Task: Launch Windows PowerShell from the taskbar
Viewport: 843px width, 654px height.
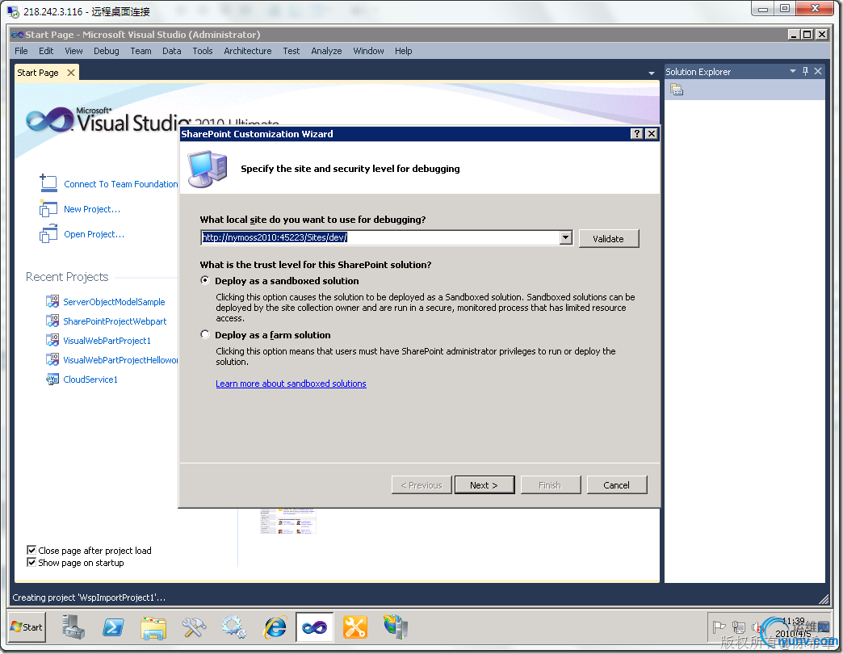Action: 113,627
